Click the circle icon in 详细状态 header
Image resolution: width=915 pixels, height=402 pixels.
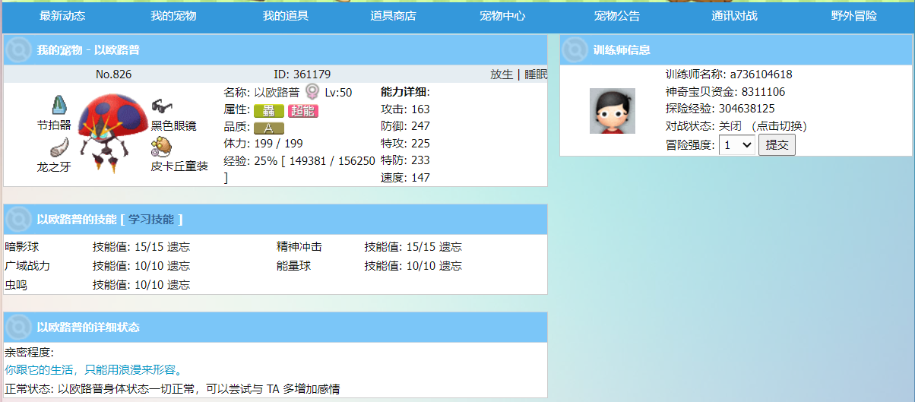point(18,328)
